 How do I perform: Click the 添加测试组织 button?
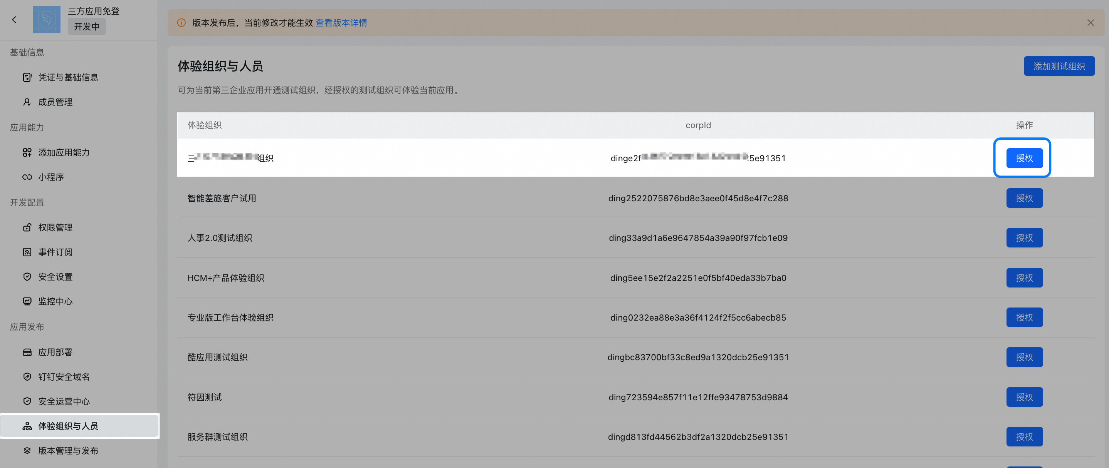(x=1059, y=66)
